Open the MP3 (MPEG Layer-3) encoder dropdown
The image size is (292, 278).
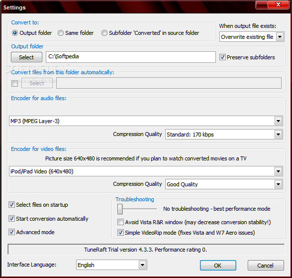(x=146, y=121)
